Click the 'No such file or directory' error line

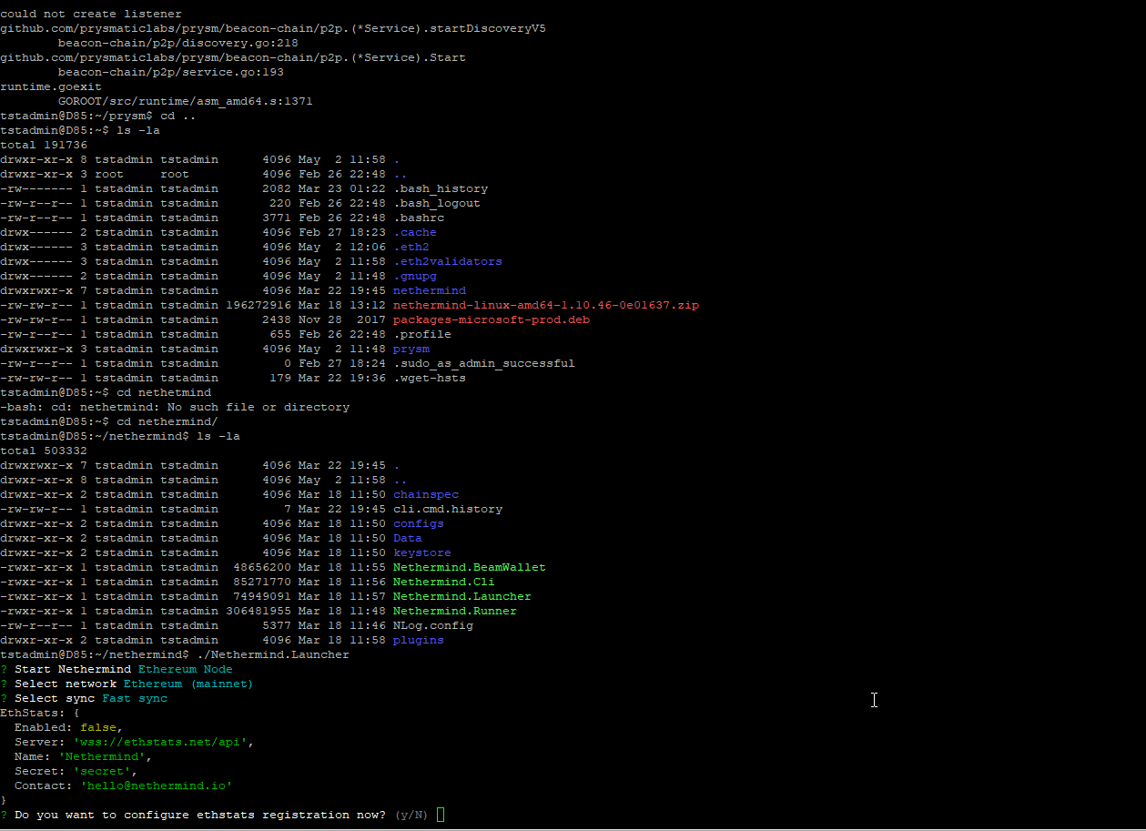tap(175, 407)
